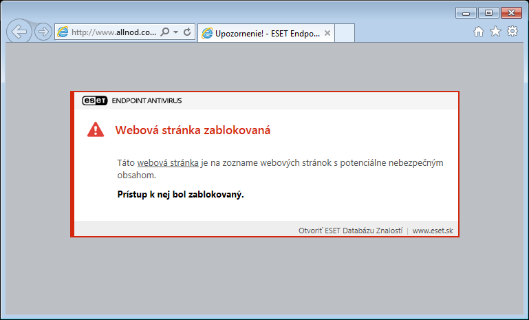
Task: Click the "ENDPOINT ANTIVIRUS" header text
Action: [x=147, y=101]
